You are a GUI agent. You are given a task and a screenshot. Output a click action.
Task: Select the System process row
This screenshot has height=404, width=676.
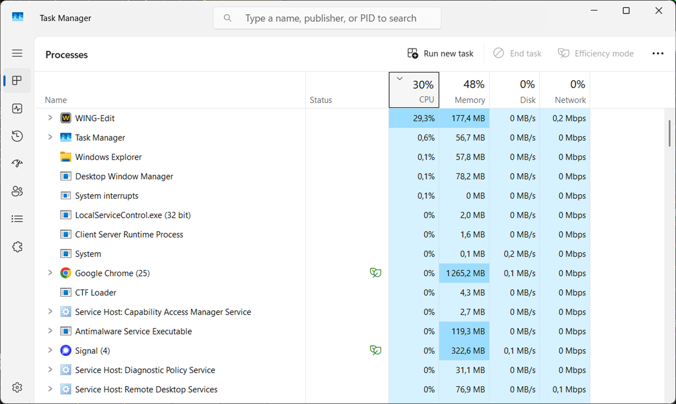pyautogui.click(x=312, y=254)
